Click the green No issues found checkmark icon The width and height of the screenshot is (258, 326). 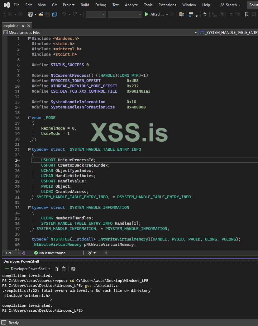click(36, 253)
